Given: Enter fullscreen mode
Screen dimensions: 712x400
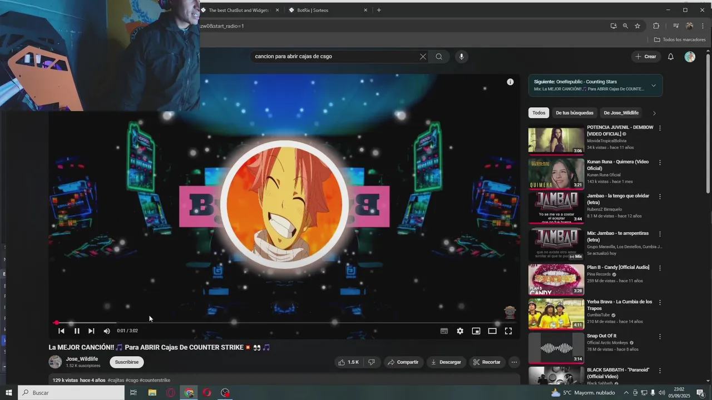Looking at the screenshot, I should click(x=508, y=331).
